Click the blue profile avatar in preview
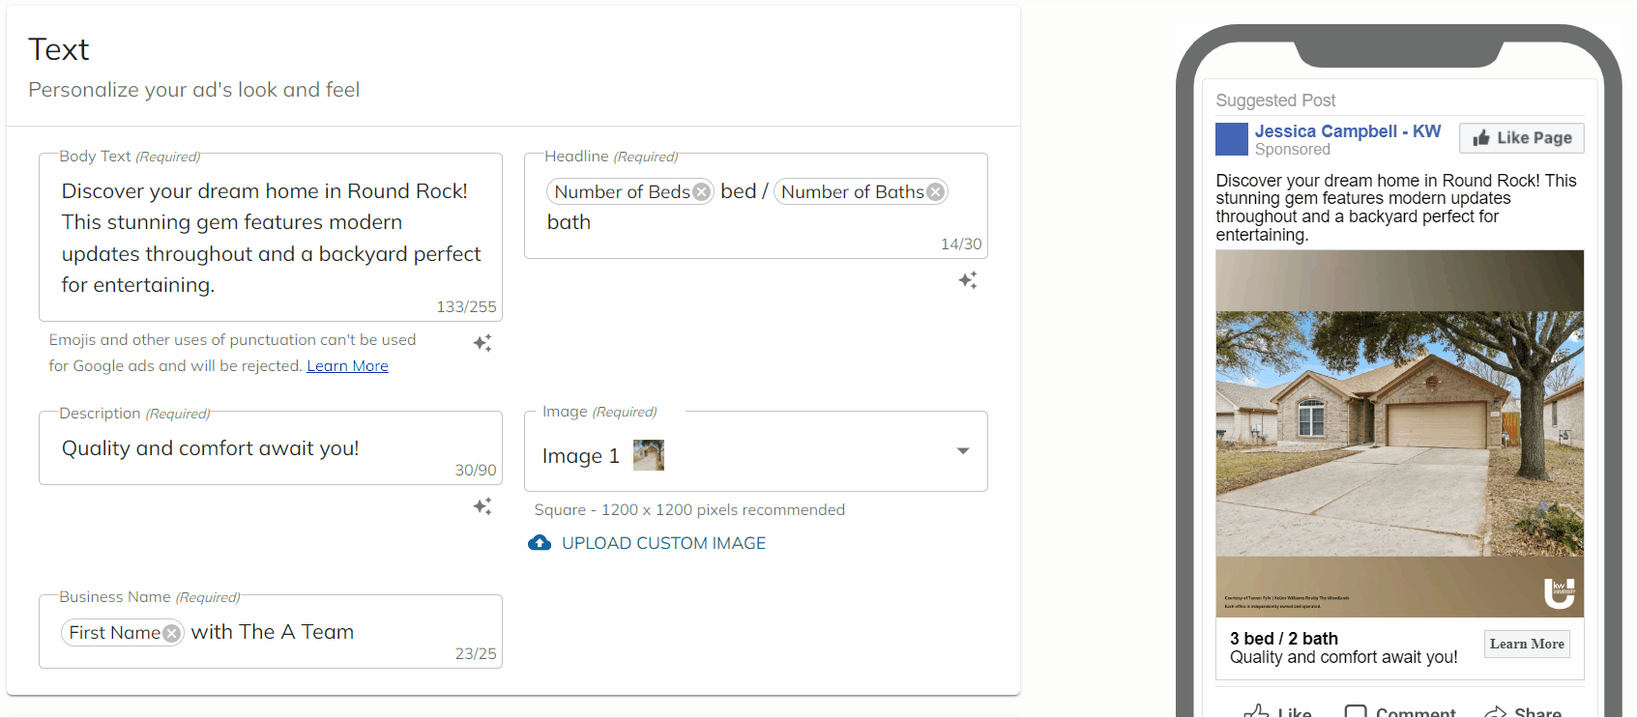Viewport: 1637px width, 718px height. (1231, 139)
